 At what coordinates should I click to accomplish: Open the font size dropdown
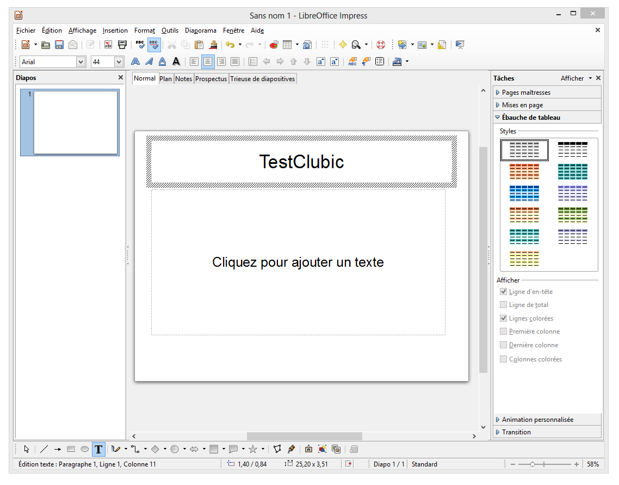point(119,62)
